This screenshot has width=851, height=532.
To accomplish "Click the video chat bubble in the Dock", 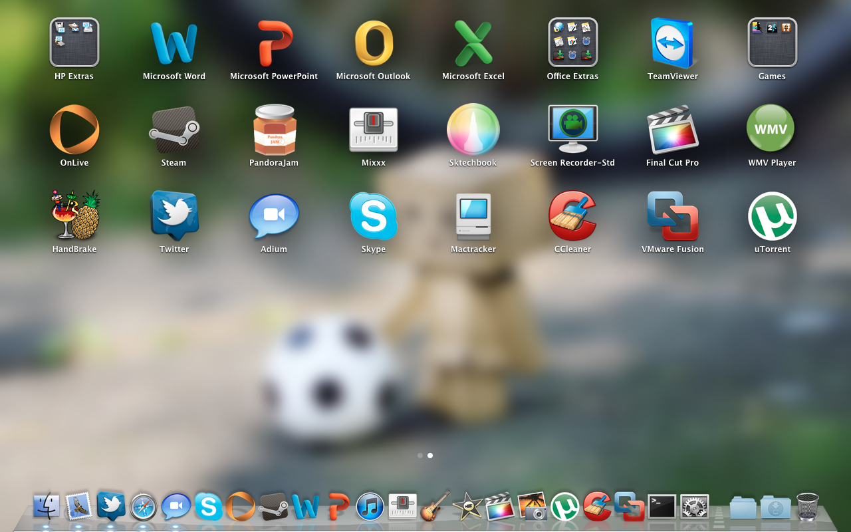I will pos(176,507).
